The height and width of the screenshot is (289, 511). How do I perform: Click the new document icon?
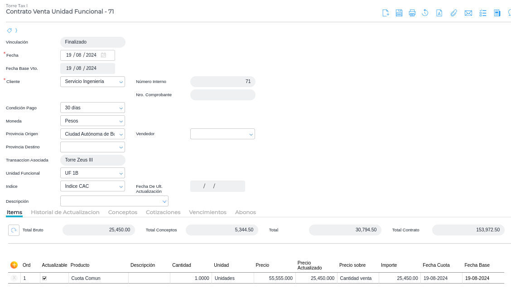click(x=386, y=13)
